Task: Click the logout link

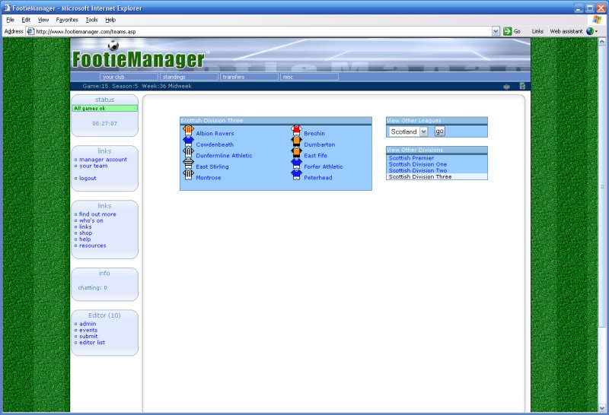Action: pos(88,178)
